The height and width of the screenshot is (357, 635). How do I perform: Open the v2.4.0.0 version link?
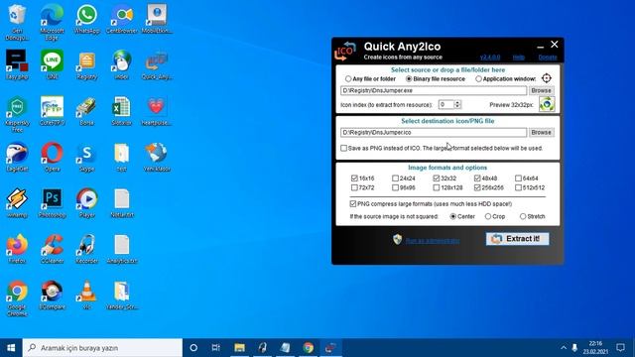click(490, 58)
